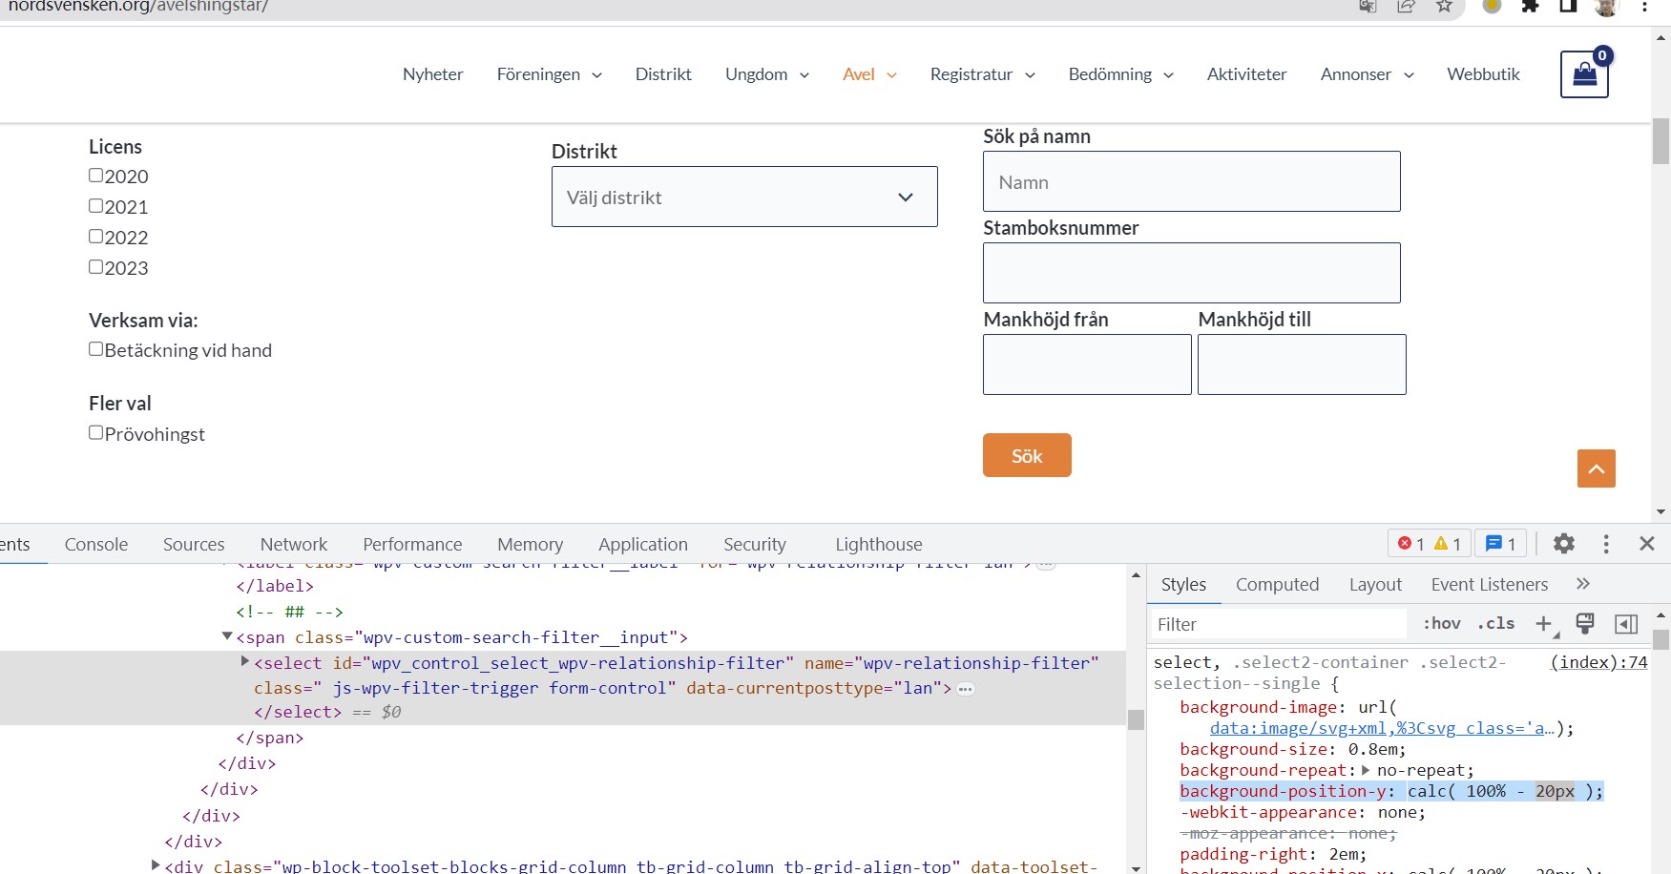1671x874 pixels.
Task: Show more Styles pane tabs chevron
Action: pyautogui.click(x=1583, y=584)
